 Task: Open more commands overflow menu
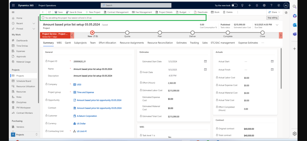click(238, 12)
